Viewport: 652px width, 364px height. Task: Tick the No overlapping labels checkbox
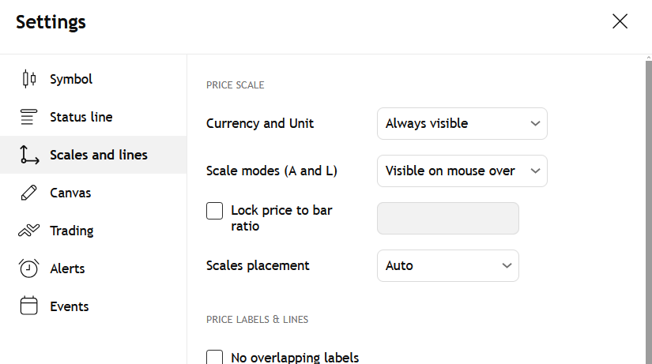tap(214, 358)
